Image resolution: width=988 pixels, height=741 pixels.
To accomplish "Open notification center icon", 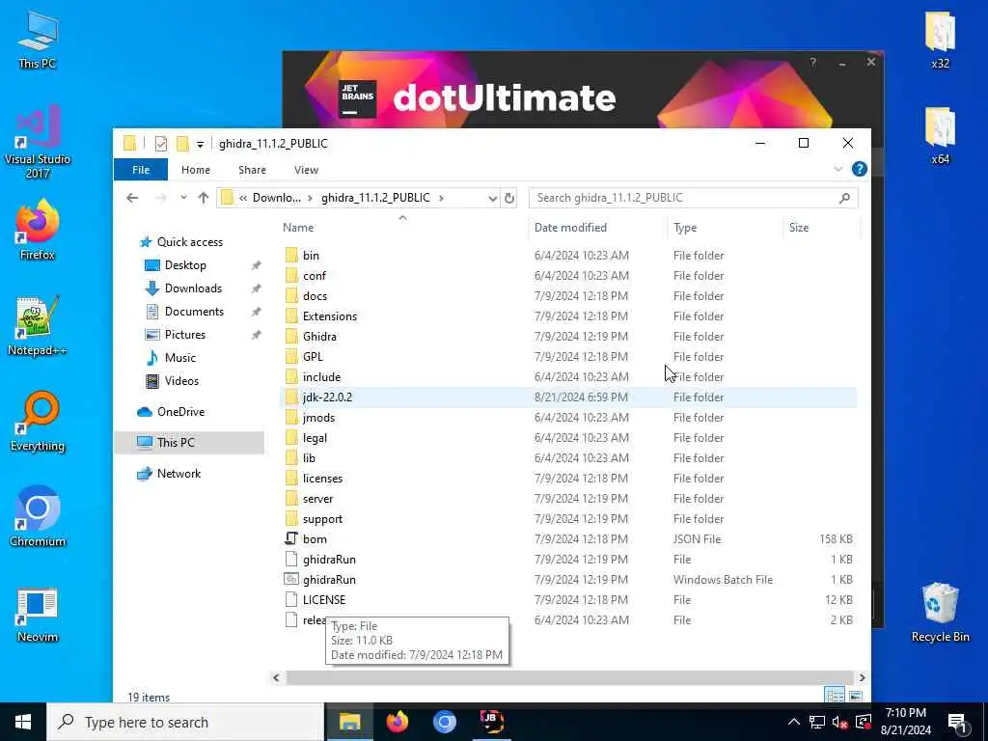I will coord(957,722).
